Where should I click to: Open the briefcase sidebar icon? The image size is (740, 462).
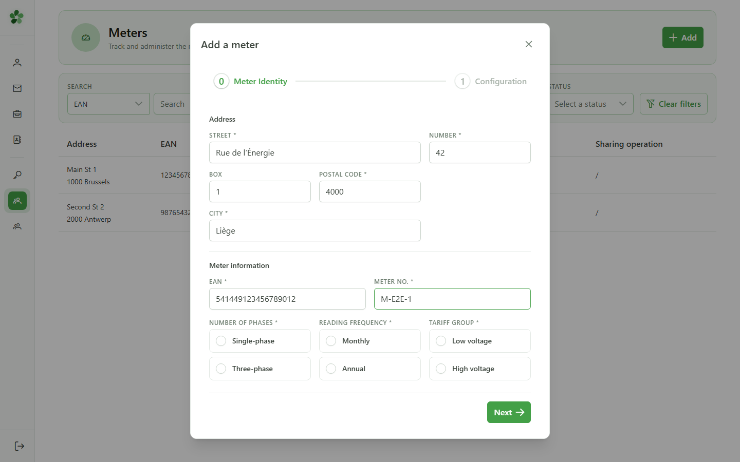click(x=17, y=114)
